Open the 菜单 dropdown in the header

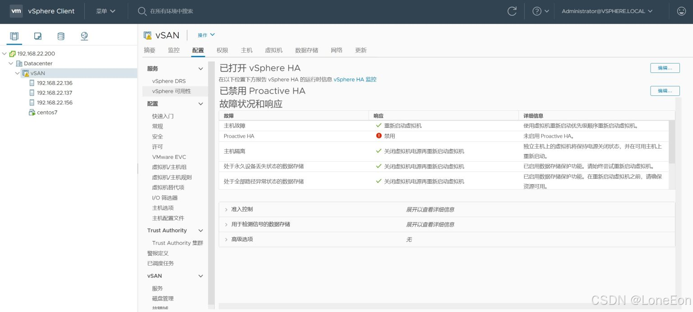click(106, 11)
